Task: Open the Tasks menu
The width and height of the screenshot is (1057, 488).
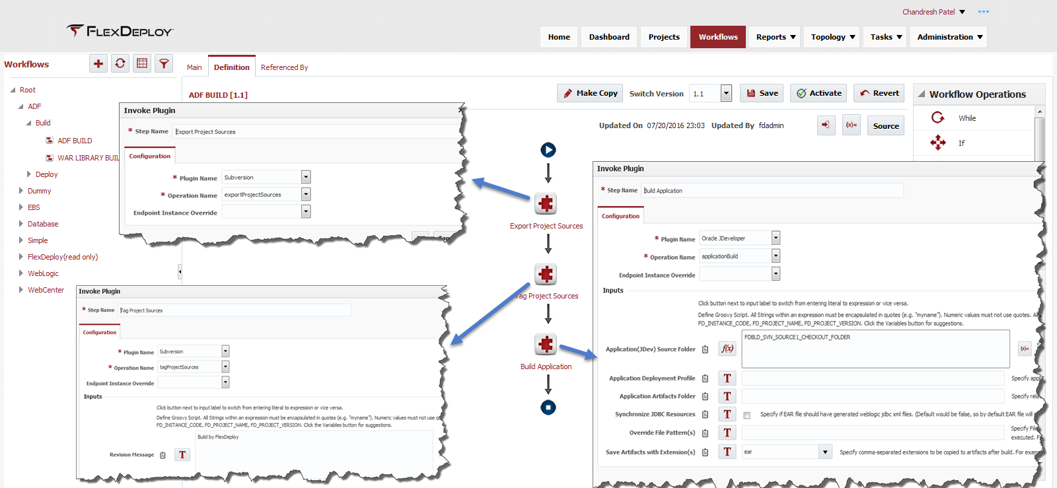Action: [886, 37]
